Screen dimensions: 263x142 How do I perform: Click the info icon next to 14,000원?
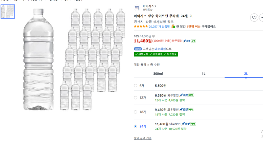154,36
